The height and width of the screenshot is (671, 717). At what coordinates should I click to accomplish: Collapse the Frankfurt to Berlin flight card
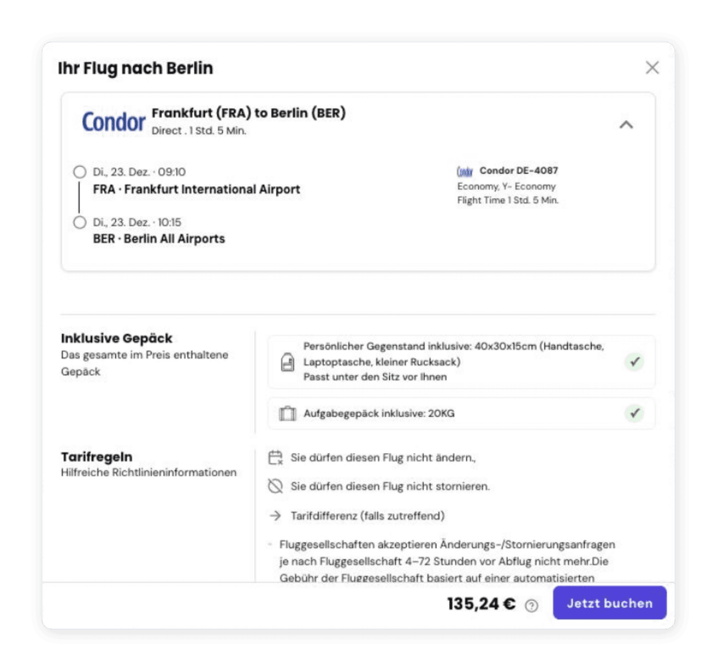[x=626, y=125]
